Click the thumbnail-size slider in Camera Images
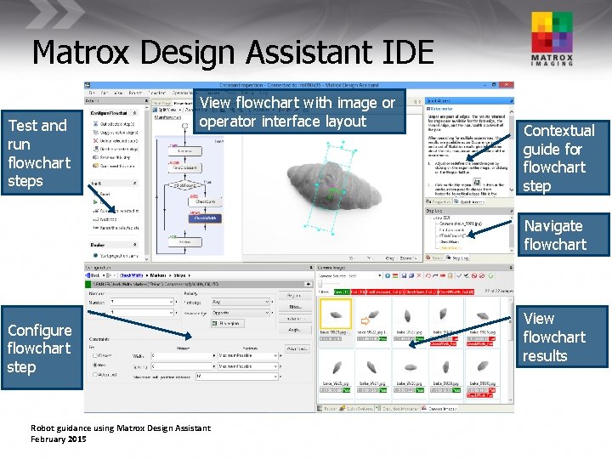 click(x=320, y=284)
